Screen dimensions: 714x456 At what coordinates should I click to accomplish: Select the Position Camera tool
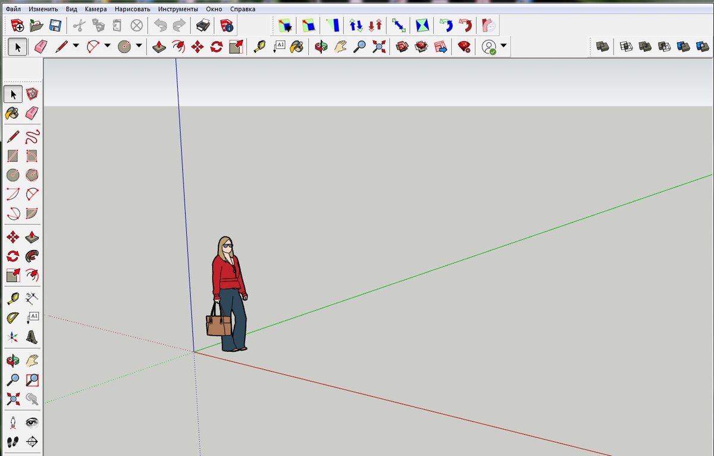click(x=12, y=423)
